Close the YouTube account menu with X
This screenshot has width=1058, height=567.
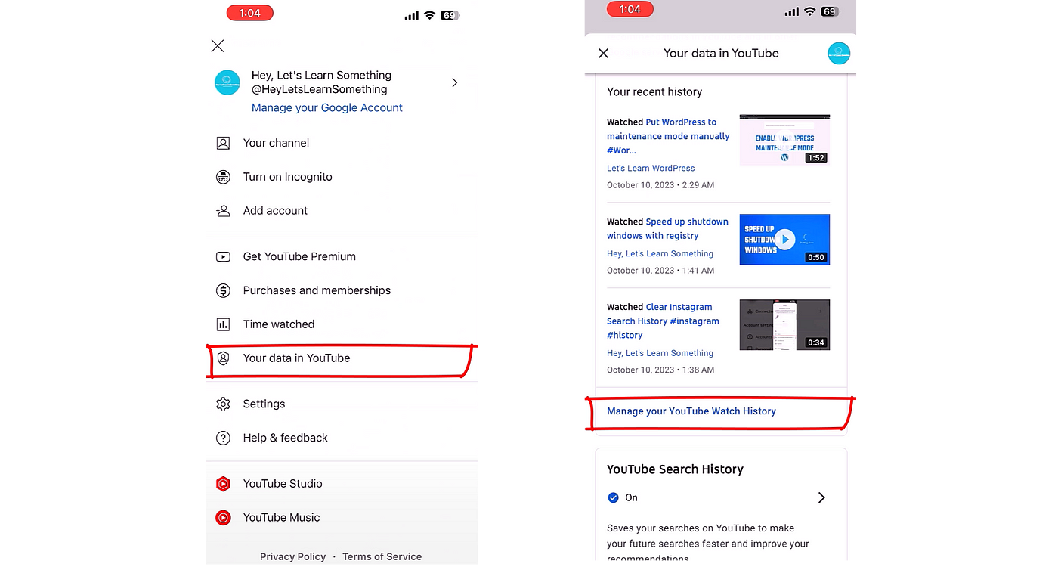(x=218, y=46)
